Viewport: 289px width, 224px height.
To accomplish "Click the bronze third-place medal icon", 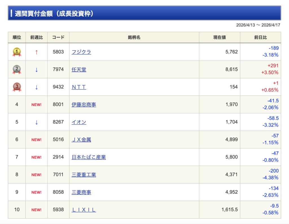I will tap(17, 87).
